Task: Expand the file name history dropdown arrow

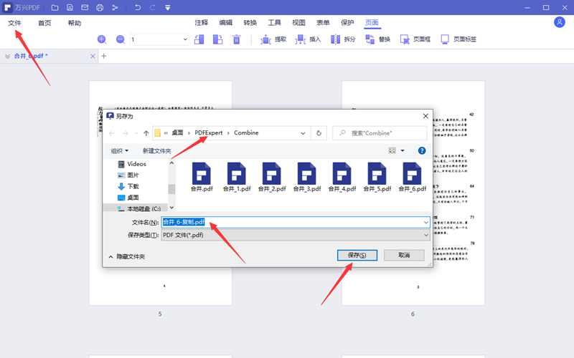Action: (426, 222)
